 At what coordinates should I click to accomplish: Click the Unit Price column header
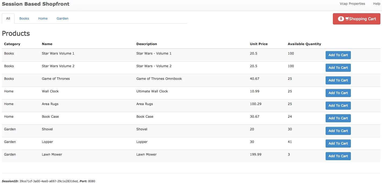coord(259,44)
